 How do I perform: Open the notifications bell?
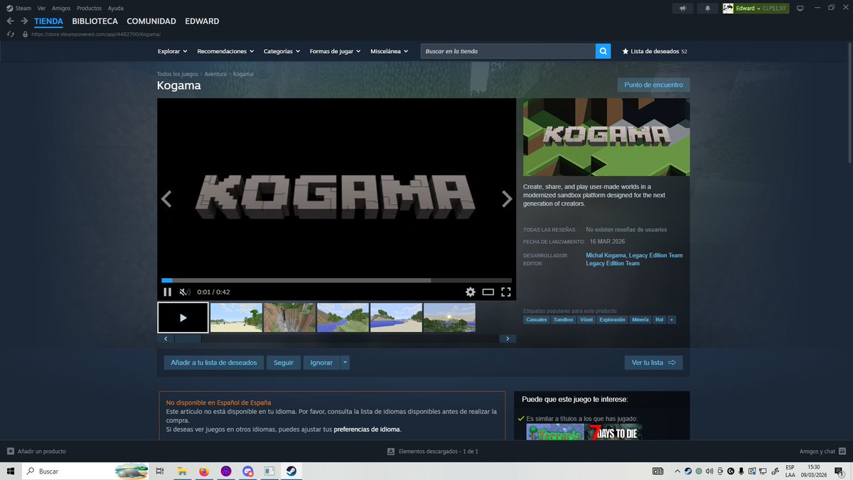click(707, 9)
